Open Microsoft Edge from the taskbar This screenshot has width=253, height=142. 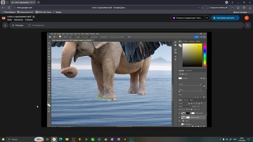(x=60, y=139)
